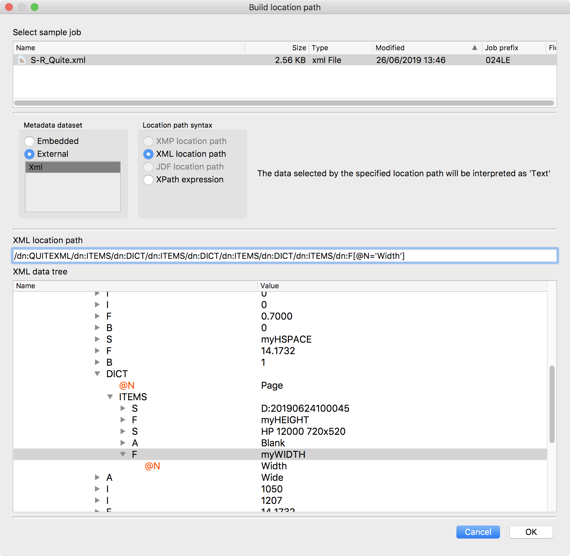Sort the job list by Name column
The height and width of the screenshot is (556, 570).
click(x=128, y=48)
